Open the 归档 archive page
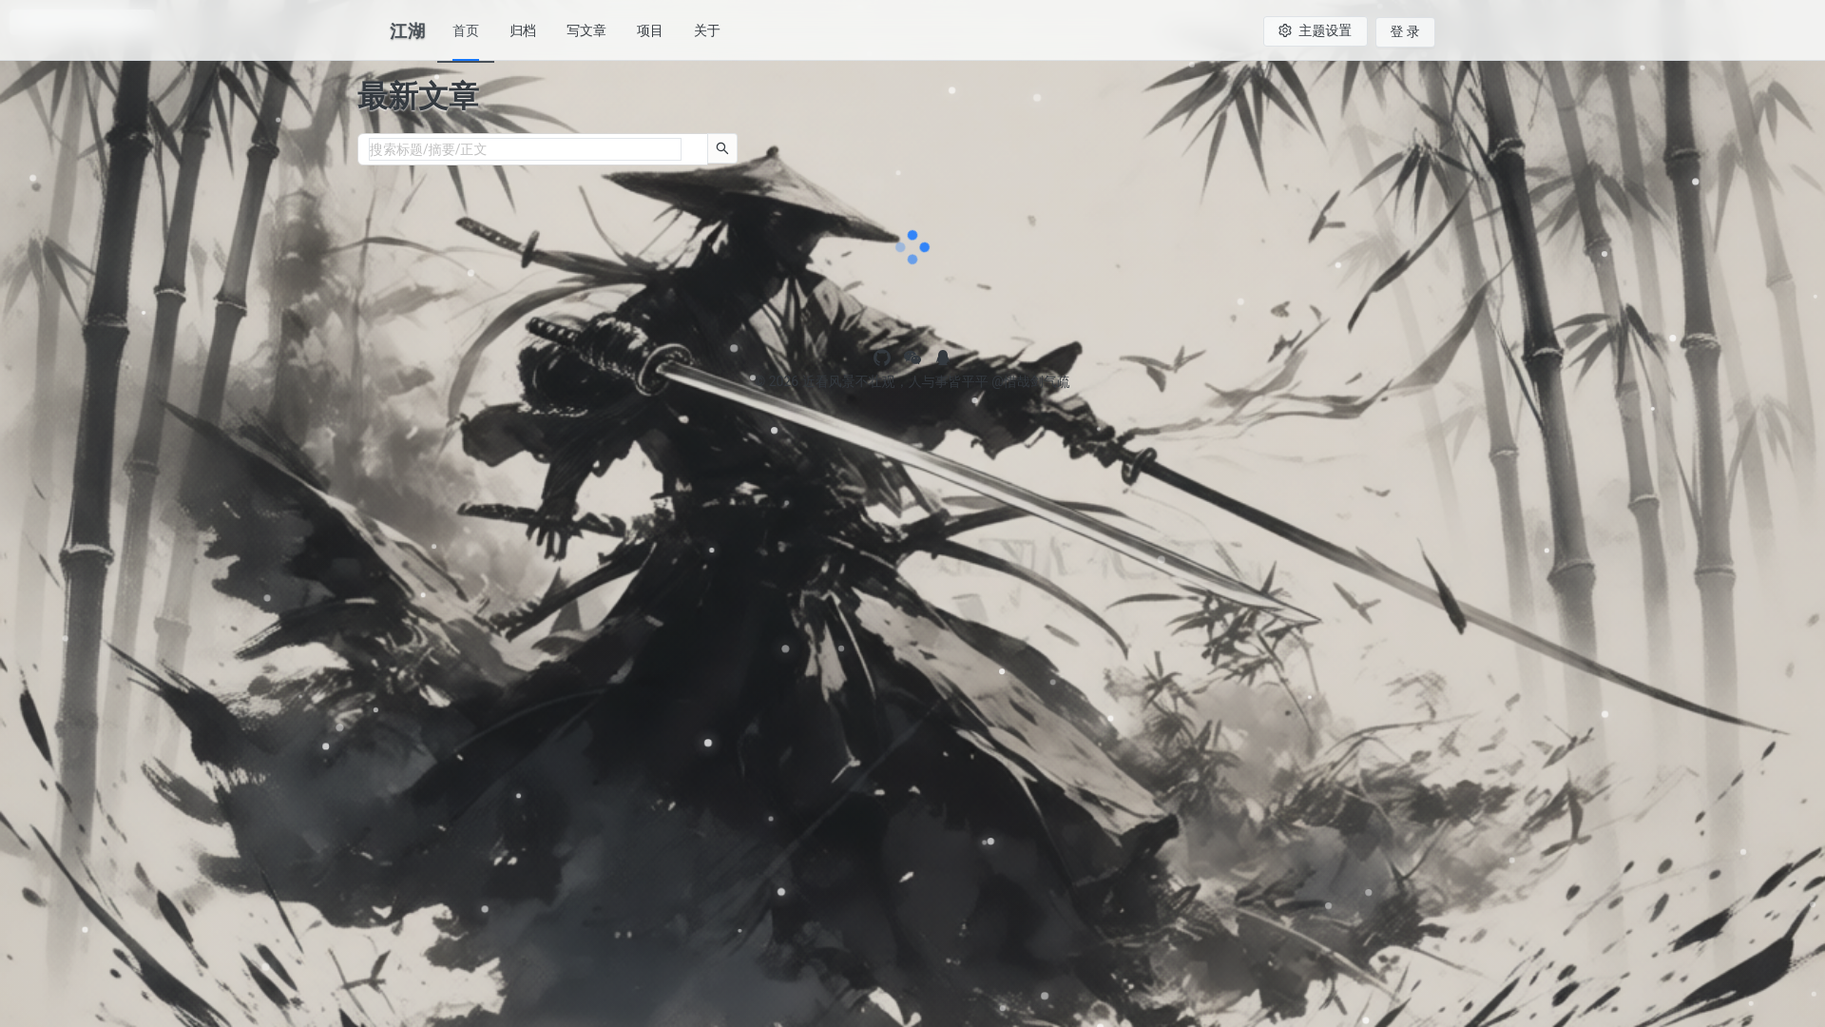Viewport: 1825px width, 1027px height. click(x=523, y=31)
